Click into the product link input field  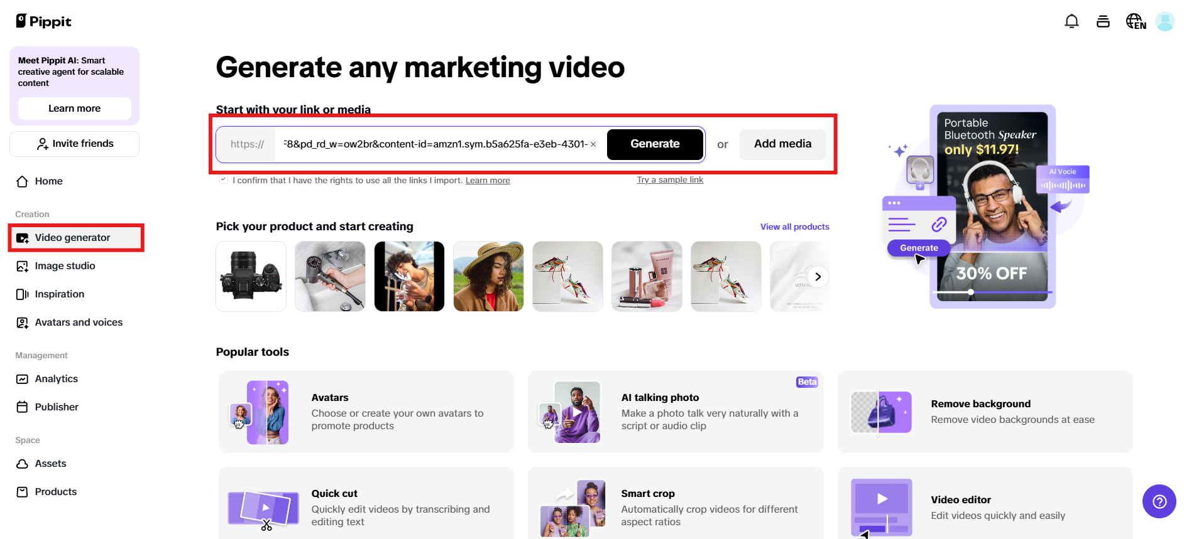coord(435,144)
